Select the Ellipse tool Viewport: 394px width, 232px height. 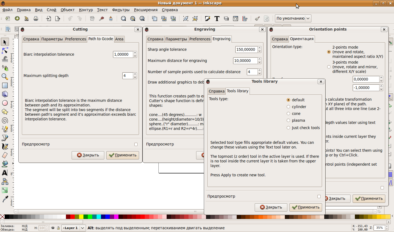pos(5,103)
